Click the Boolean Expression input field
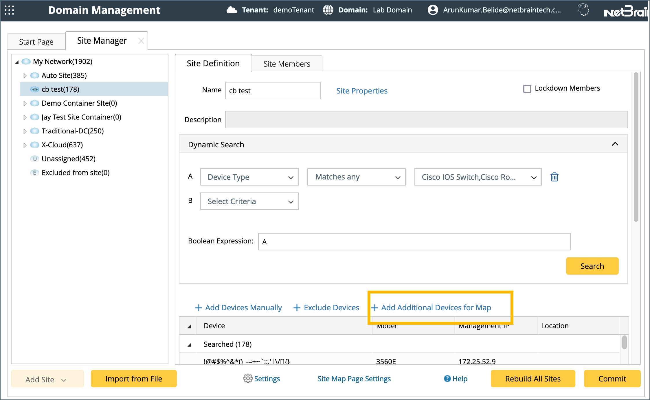This screenshot has height=400, width=650. pos(414,242)
